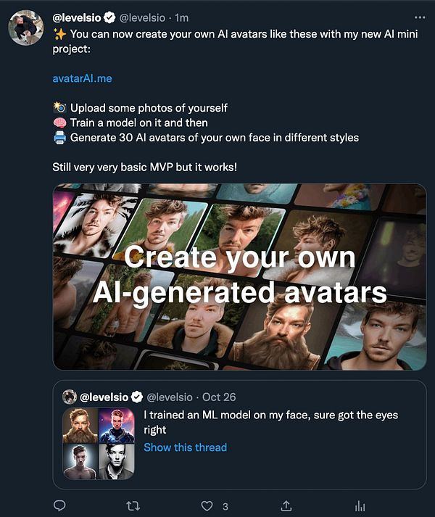435x517 pixels.
Task: Click the Show this thread link
Action: tap(185, 447)
